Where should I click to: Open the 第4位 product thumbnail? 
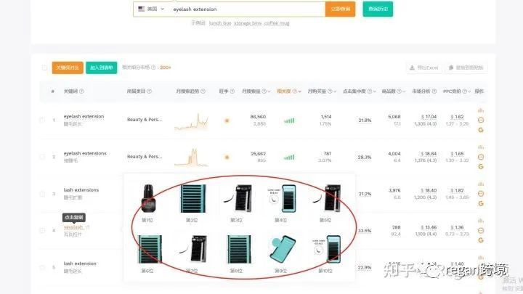[x=282, y=199]
